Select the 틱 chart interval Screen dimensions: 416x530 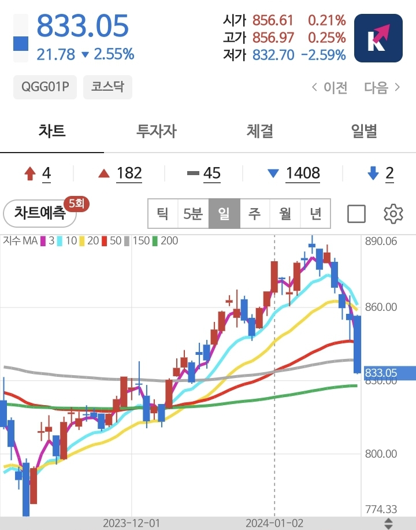[x=163, y=214]
